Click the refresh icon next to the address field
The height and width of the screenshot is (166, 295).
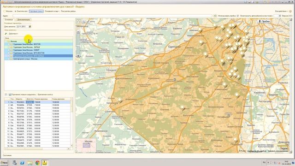[x=215, y=16]
